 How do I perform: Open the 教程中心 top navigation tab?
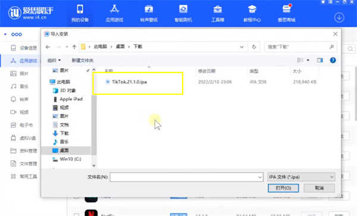(x=252, y=14)
